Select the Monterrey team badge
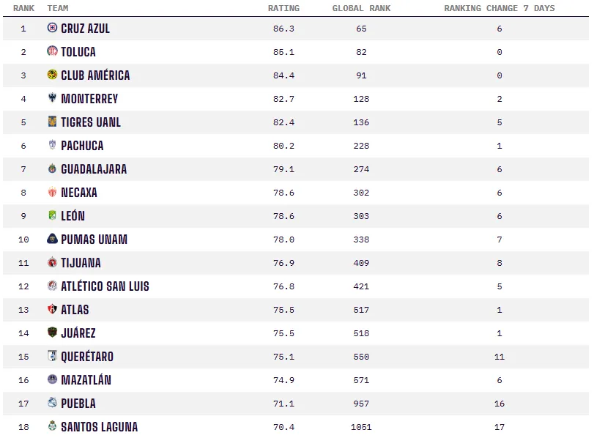The width and height of the screenshot is (594, 438). coord(52,98)
